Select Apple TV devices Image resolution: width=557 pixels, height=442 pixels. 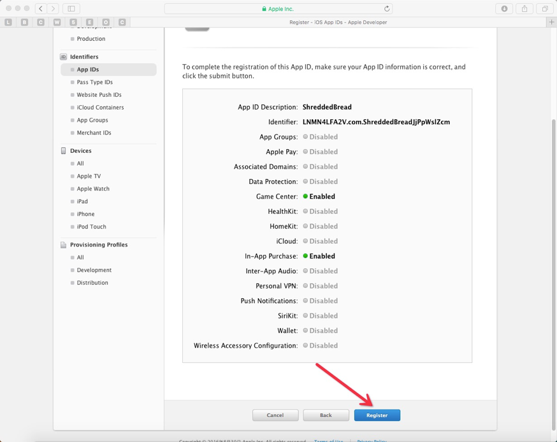coord(89,176)
